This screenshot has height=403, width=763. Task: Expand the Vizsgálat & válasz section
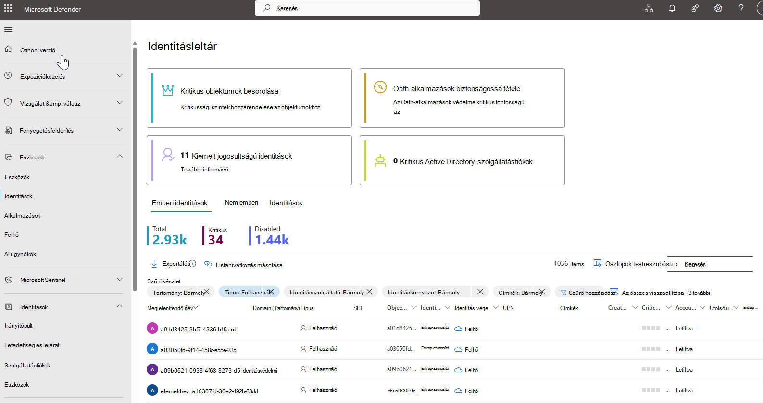click(120, 103)
